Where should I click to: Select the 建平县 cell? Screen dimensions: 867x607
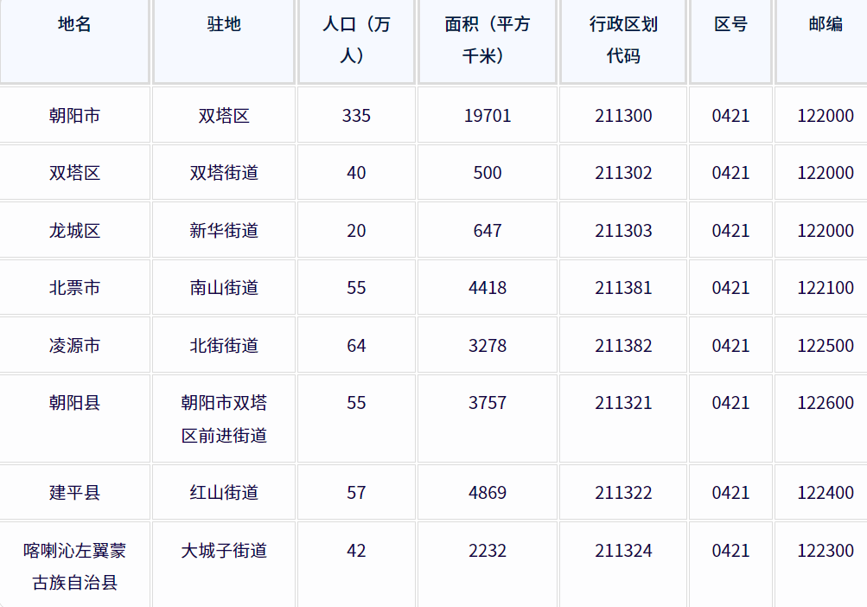pos(74,493)
